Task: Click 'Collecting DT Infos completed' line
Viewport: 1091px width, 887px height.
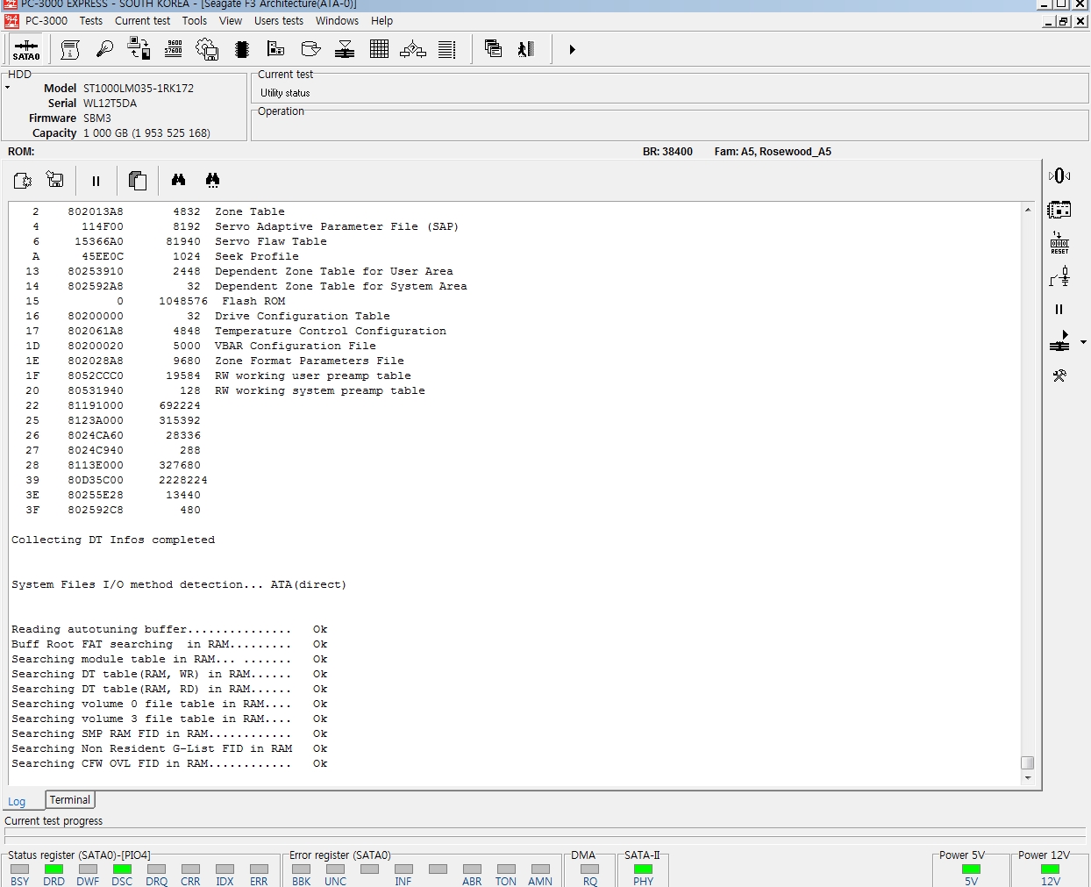Action: tap(113, 540)
